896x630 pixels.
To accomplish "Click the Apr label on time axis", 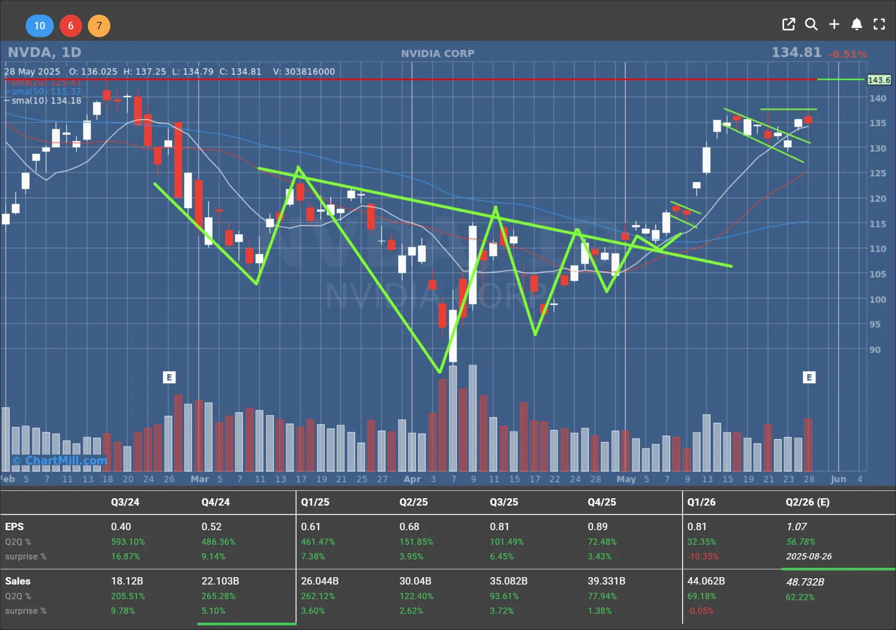I will click(412, 479).
